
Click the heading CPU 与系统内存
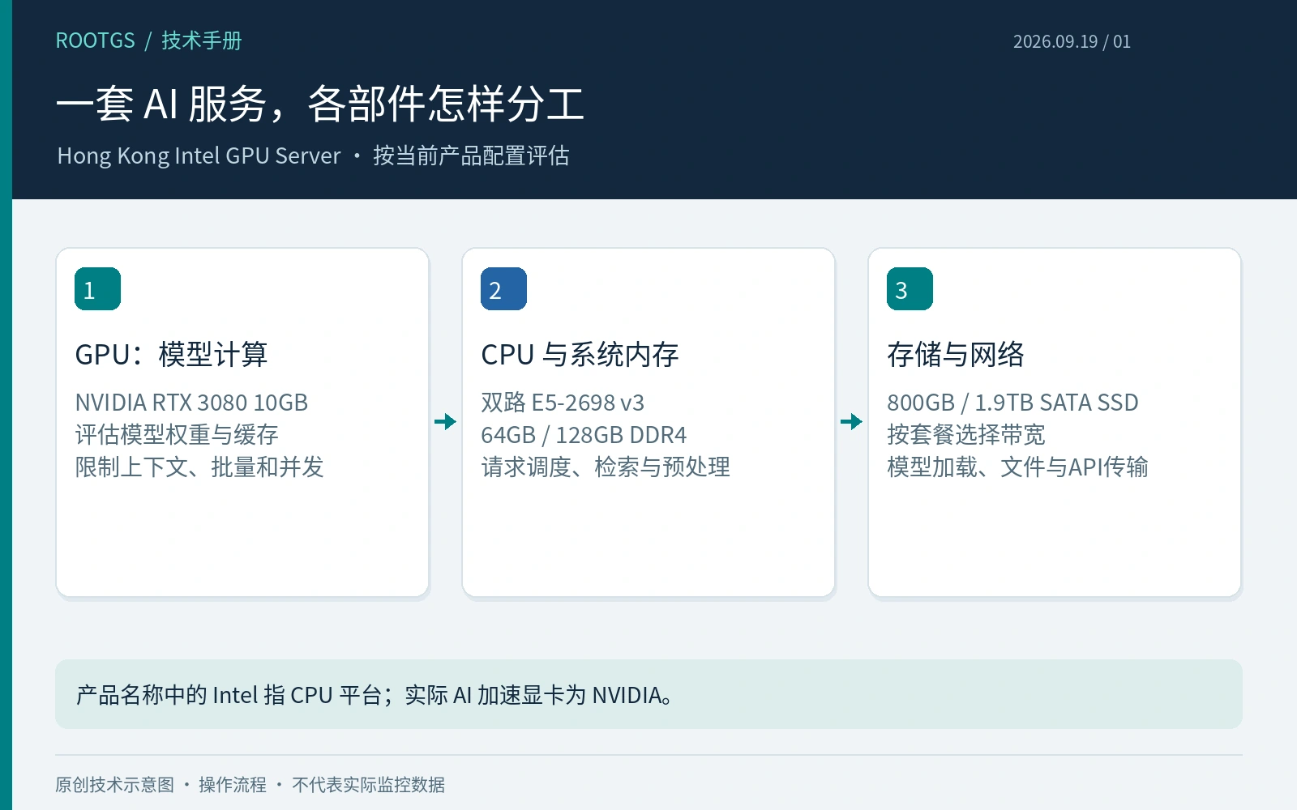(580, 354)
